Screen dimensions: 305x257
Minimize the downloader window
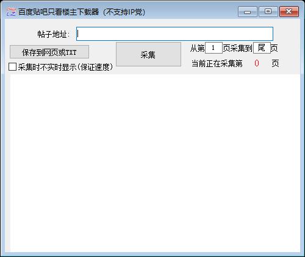[248, 12]
